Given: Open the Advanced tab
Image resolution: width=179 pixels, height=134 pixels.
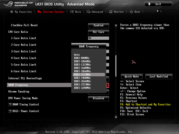Looking at the screenshot, I should 95,12.
